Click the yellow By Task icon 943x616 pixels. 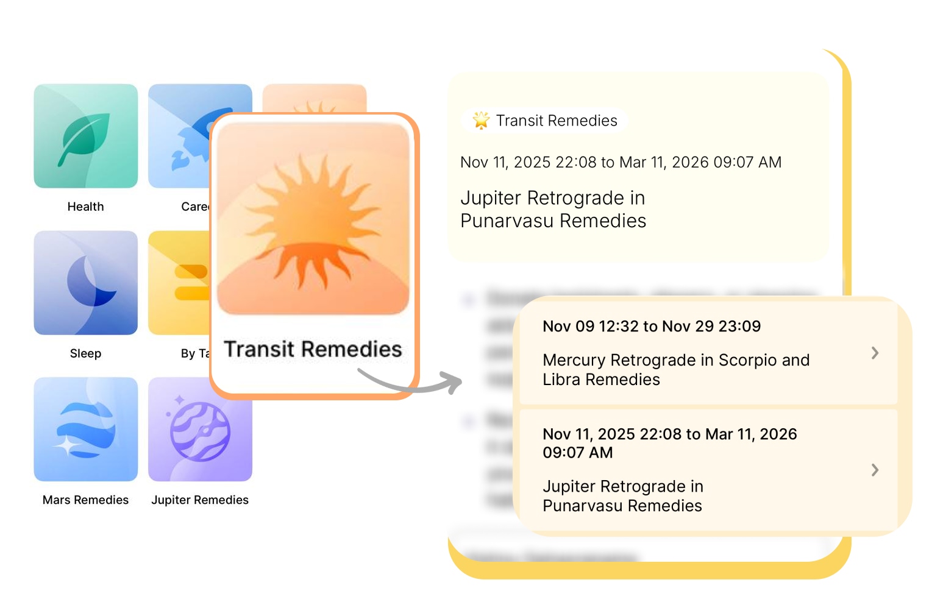[179, 283]
